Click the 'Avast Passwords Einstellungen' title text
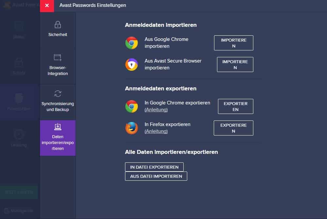 (x=93, y=6)
